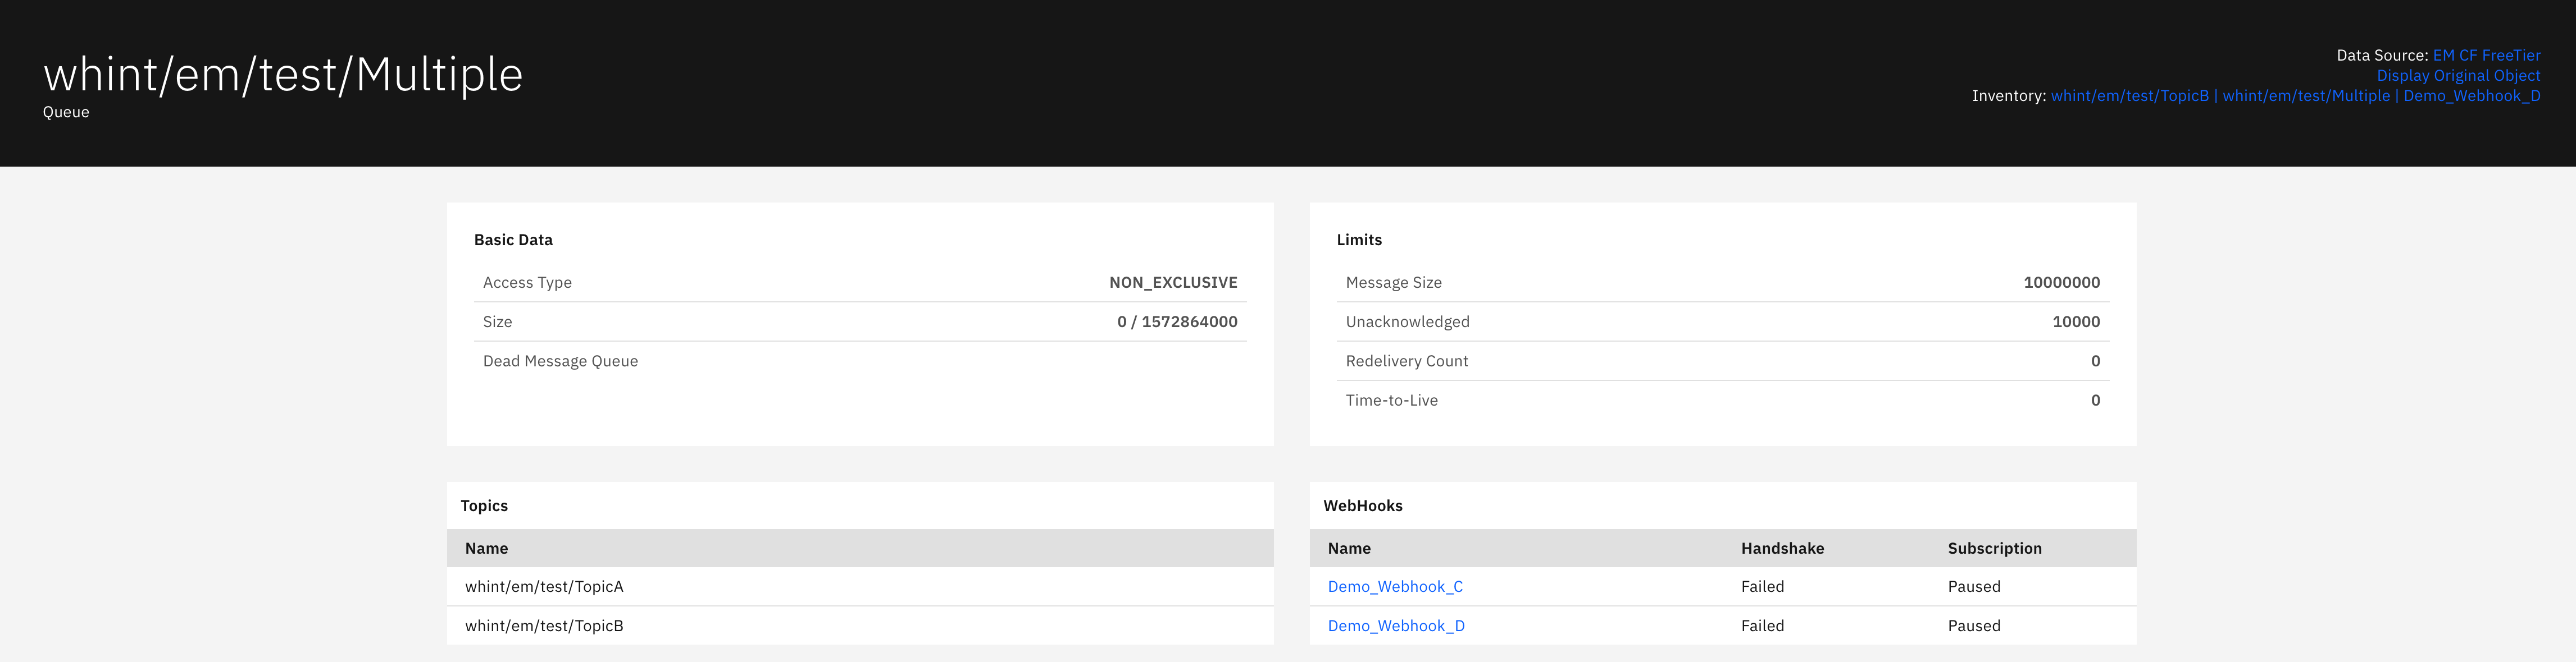Open Demo_Webhook_D link in the inventory header

tap(2471, 96)
